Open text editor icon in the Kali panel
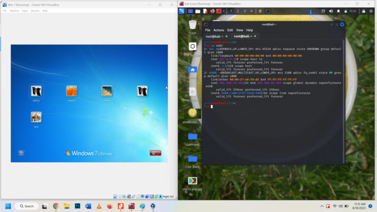Screen dimensions: 377x212 point(205,11)
